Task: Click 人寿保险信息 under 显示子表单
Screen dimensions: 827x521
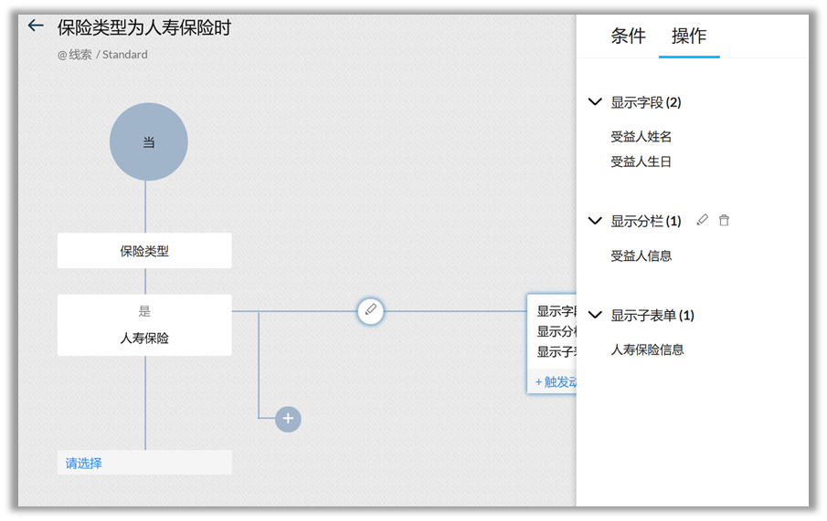Action: point(647,349)
